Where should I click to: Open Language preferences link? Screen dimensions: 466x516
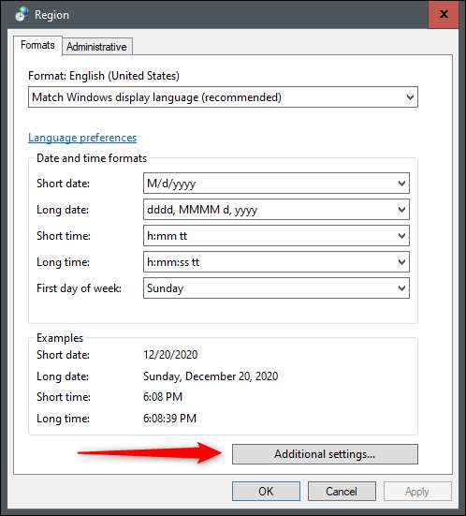[x=82, y=138]
